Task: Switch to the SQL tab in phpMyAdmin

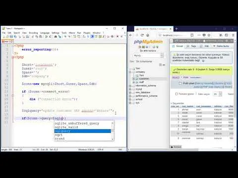Action: pos(205,46)
